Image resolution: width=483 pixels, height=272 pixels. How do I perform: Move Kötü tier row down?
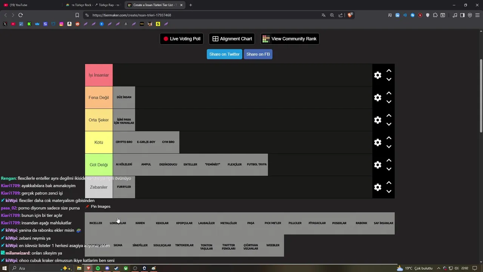(x=389, y=147)
